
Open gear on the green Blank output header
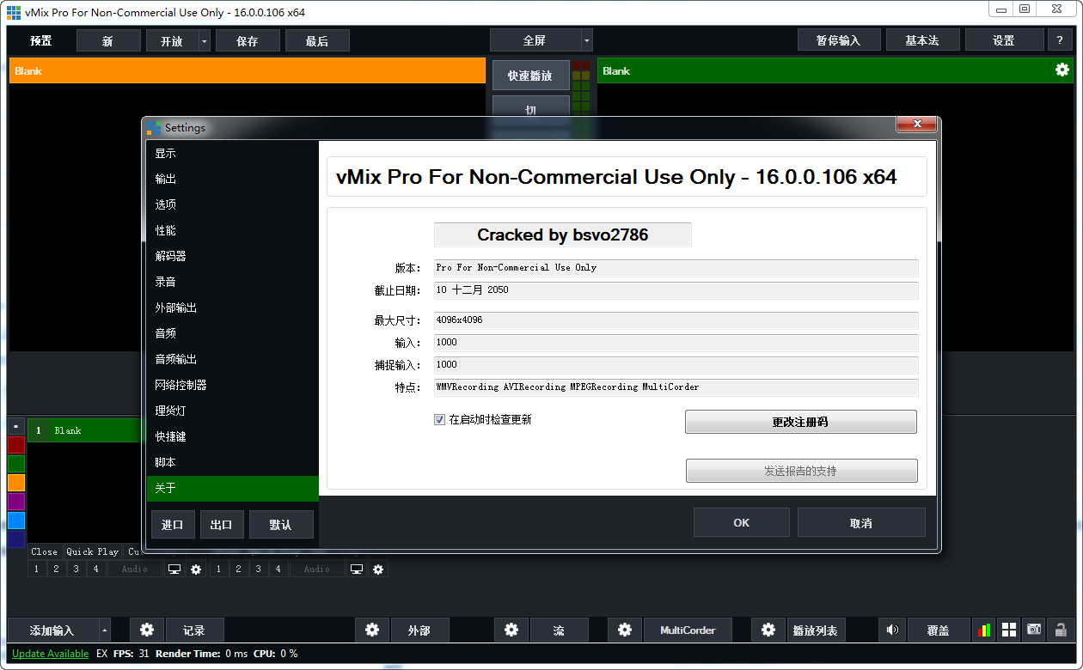[1062, 70]
